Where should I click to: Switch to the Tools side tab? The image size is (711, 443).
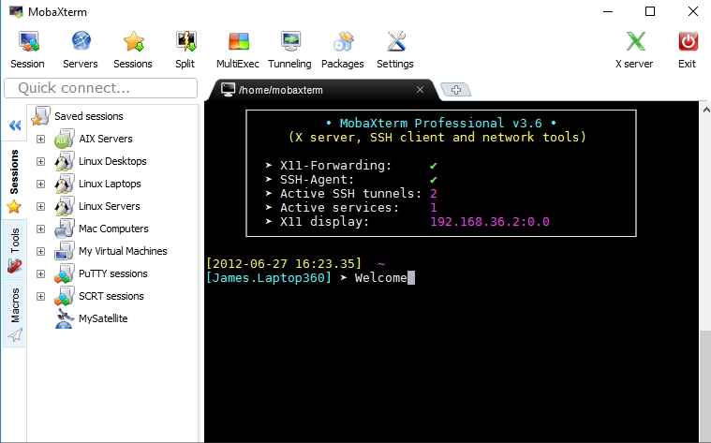14,249
